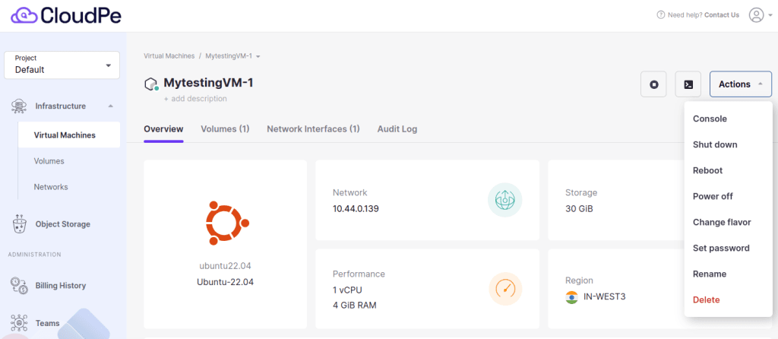Click the stop VM square button

click(653, 84)
